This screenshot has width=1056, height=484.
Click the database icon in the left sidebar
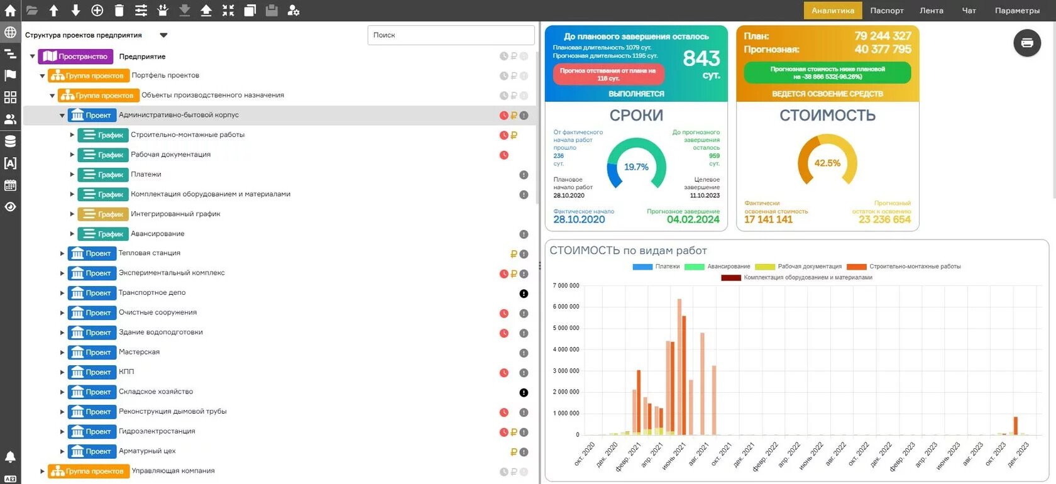pos(10,141)
